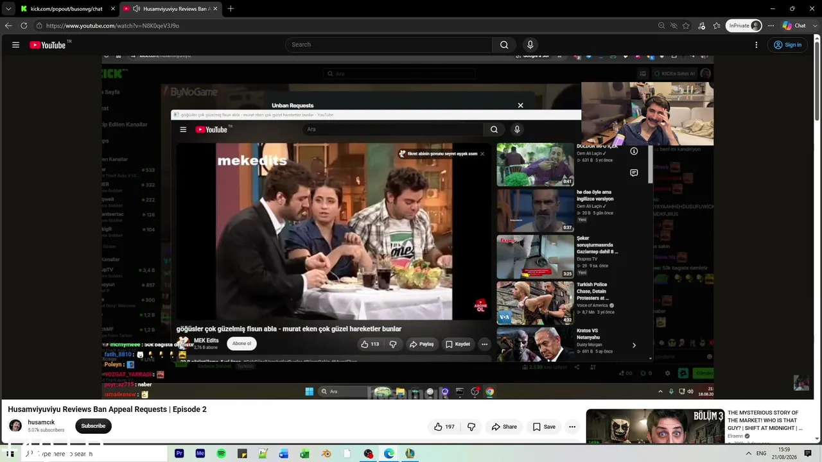Open the Windows Start menu
The width and height of the screenshot is (822, 462).
pos(10,454)
